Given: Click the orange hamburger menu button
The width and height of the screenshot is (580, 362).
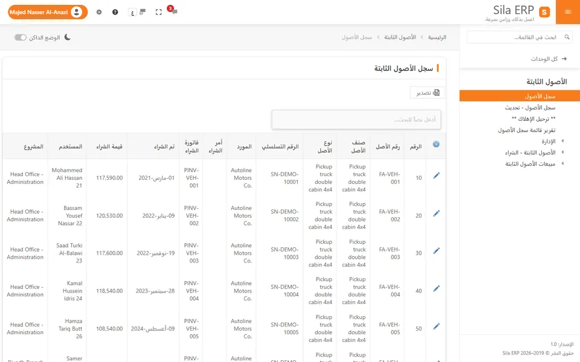Looking at the screenshot, I should (x=568, y=12).
